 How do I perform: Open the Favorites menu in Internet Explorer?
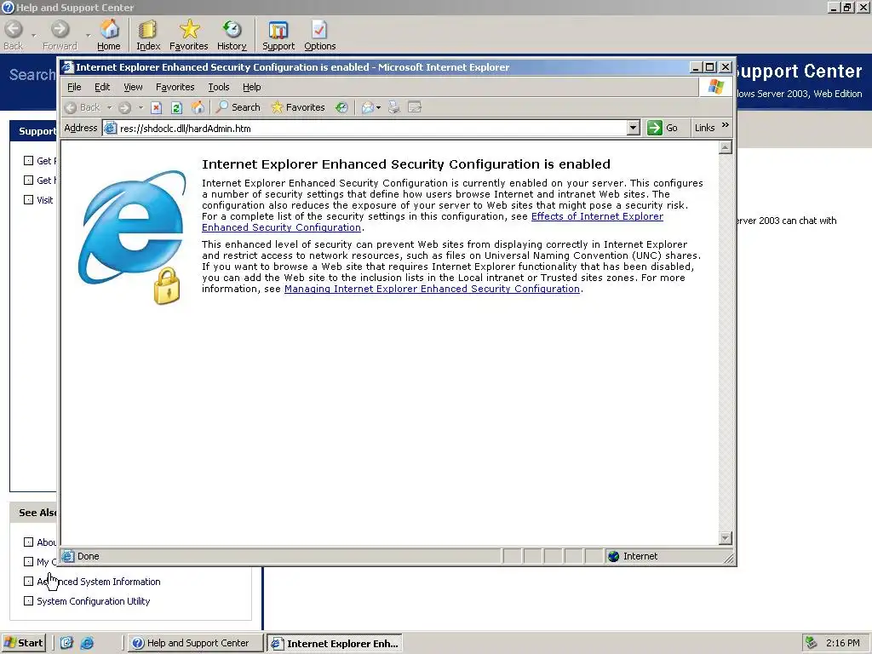[x=175, y=87]
